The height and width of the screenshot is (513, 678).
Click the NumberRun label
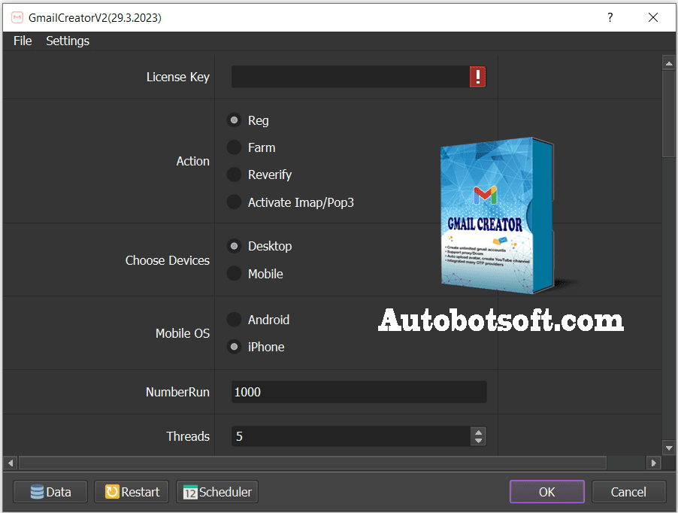click(177, 392)
